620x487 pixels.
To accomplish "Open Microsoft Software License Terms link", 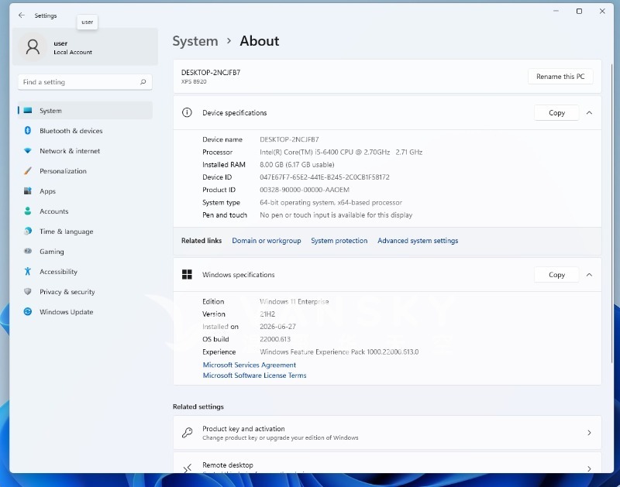I will pos(255,376).
